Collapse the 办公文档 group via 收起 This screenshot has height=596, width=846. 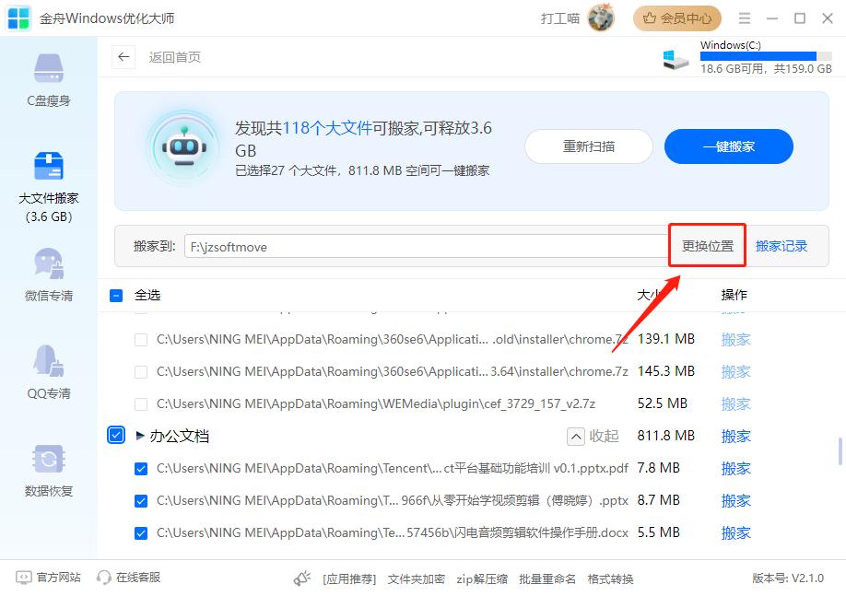click(593, 435)
